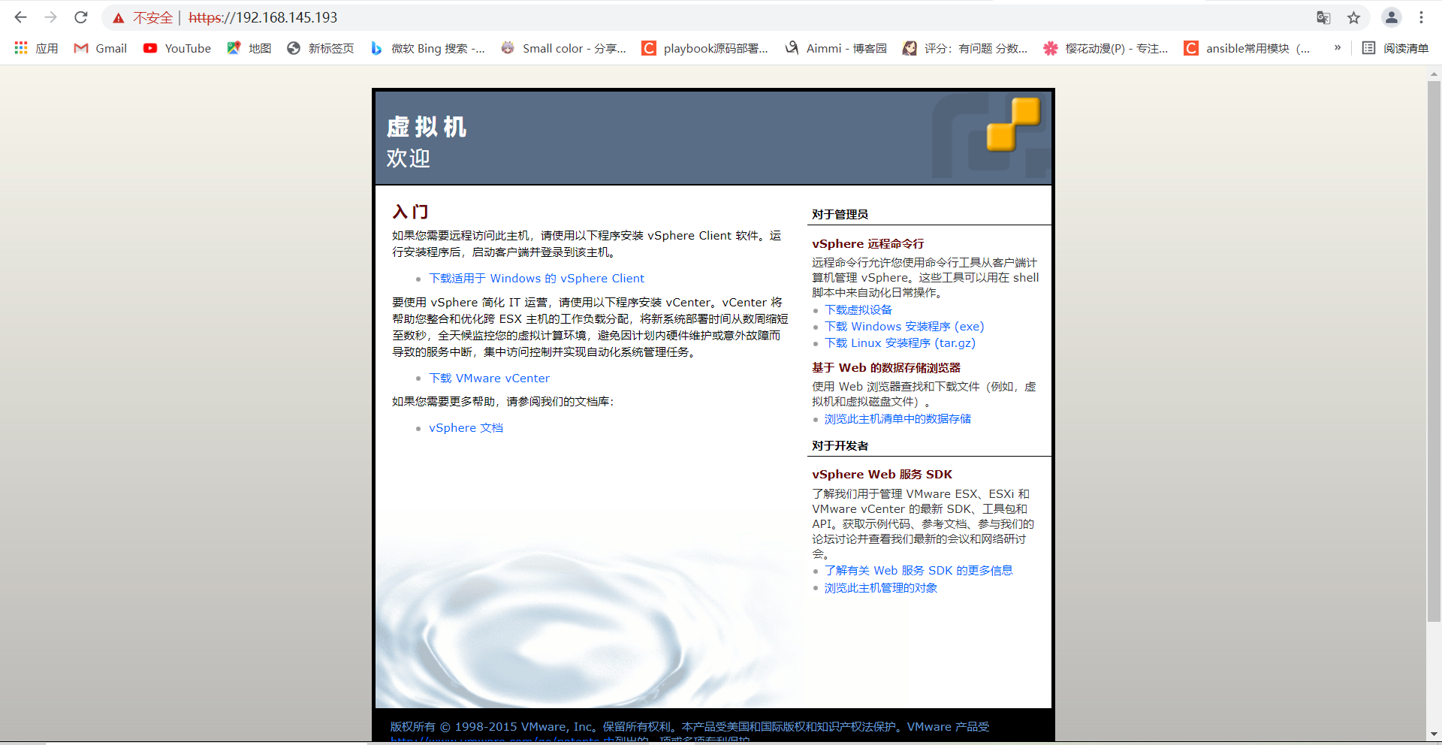Open the 阅读清单 reading list
1442x745 pixels.
click(1395, 48)
